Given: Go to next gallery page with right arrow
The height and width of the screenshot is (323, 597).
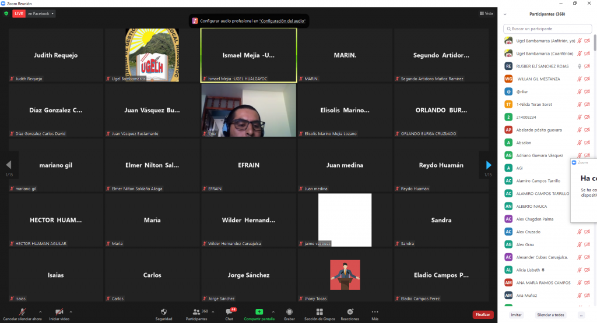Looking at the screenshot, I should [488, 165].
